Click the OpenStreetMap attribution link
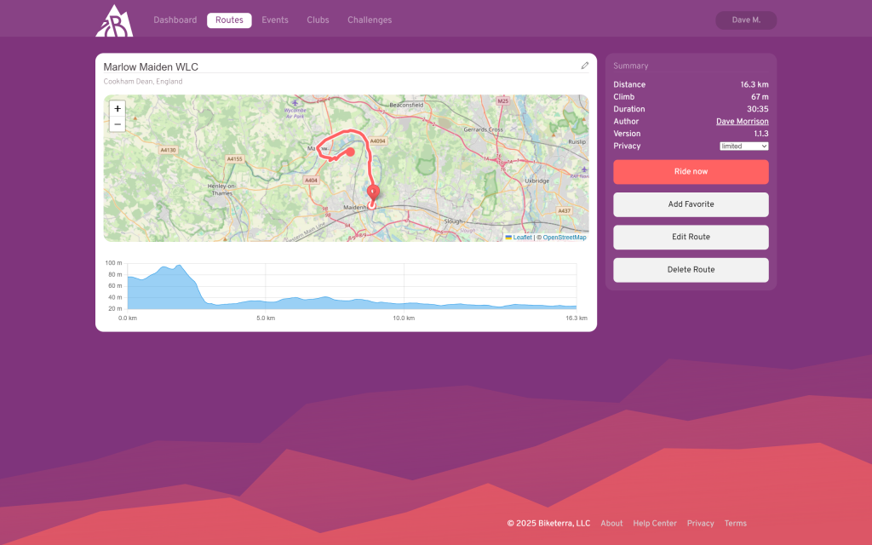The image size is (872, 545). 565,238
